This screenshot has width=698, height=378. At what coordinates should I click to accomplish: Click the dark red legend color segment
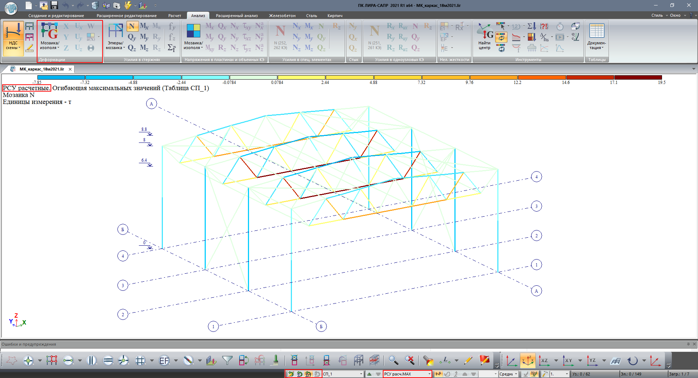tap(638, 77)
